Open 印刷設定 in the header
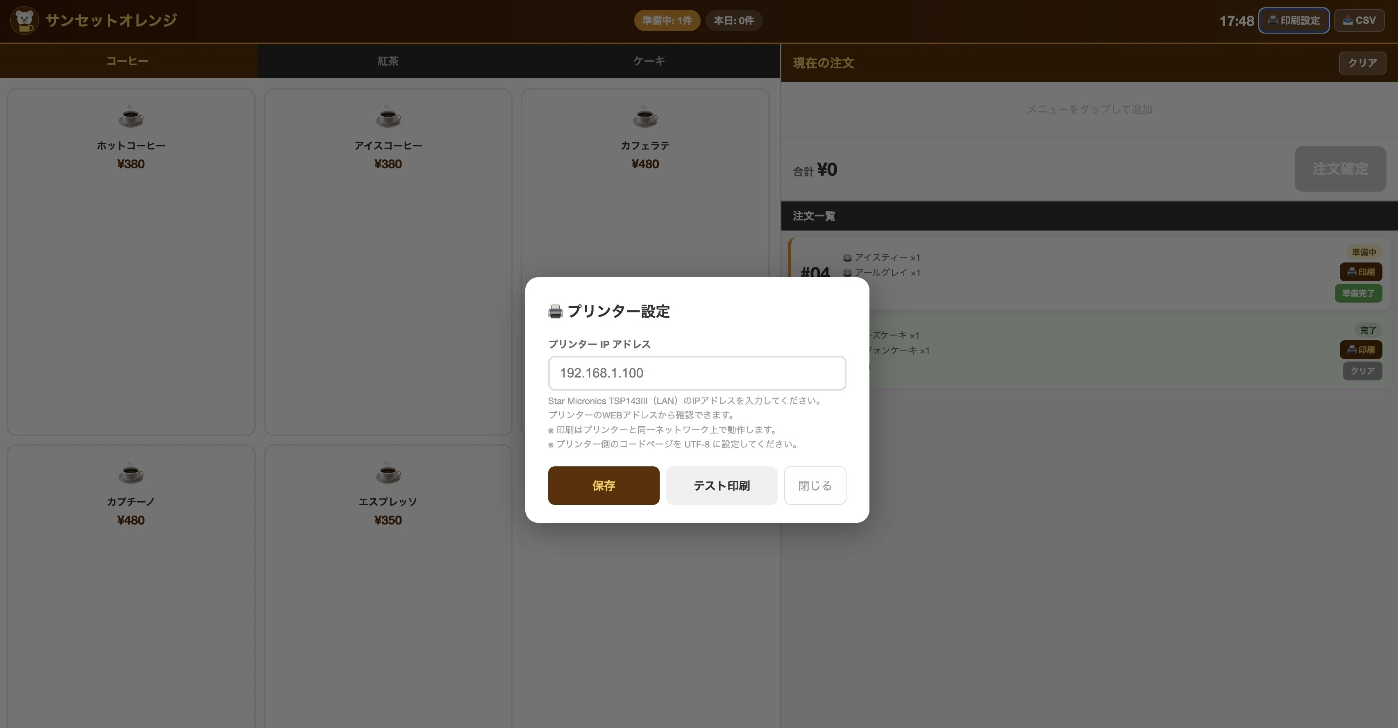The height and width of the screenshot is (728, 1398). (x=1294, y=20)
